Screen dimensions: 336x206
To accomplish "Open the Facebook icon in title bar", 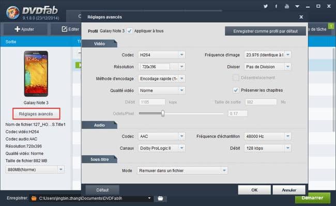I will [x=276, y=6].
